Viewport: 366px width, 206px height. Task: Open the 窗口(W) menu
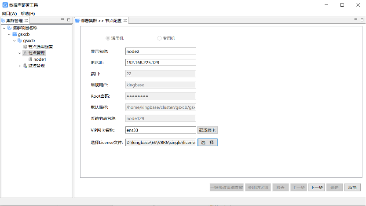pyautogui.click(x=9, y=14)
